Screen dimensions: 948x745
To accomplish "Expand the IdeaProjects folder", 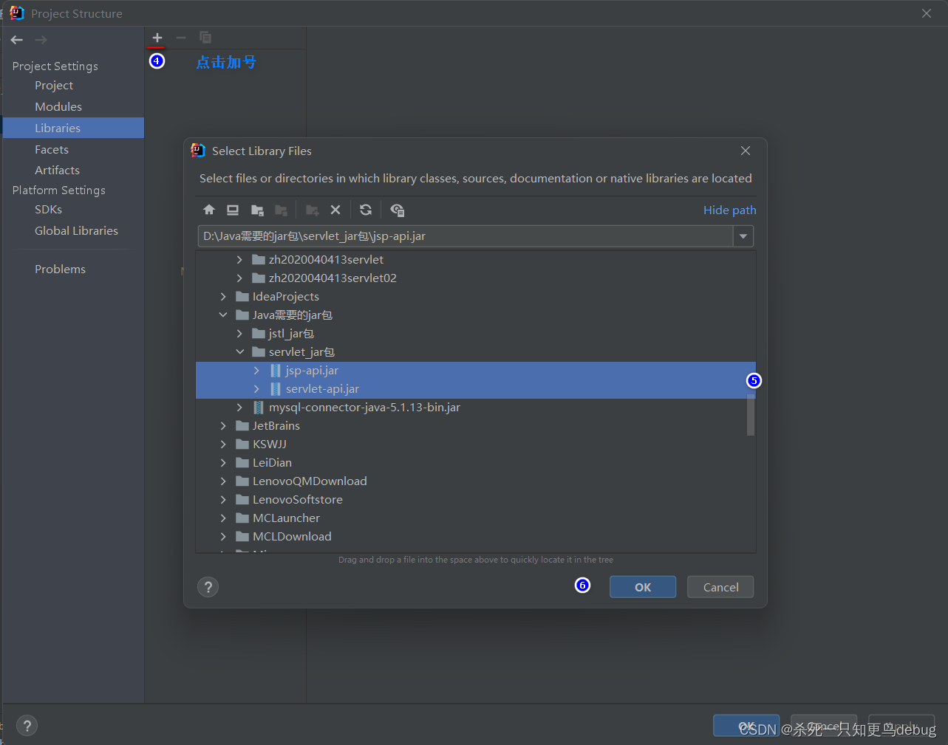I will 223,297.
